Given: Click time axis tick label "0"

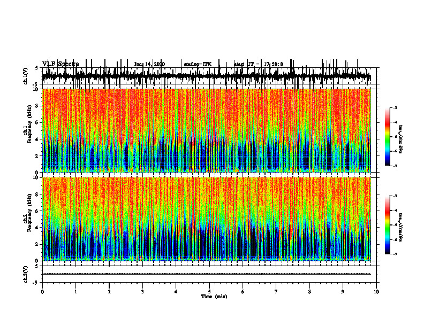Looking at the screenshot, I should click(x=42, y=292).
